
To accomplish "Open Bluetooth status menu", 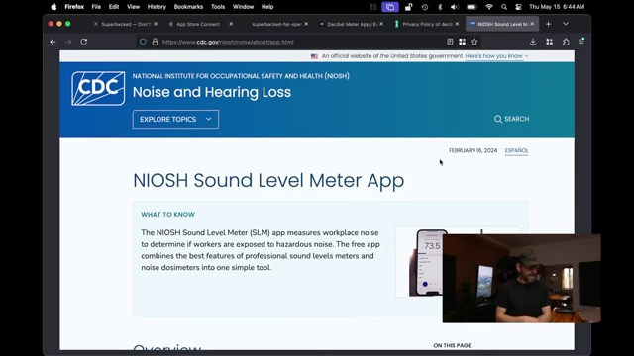I will 440,7.
